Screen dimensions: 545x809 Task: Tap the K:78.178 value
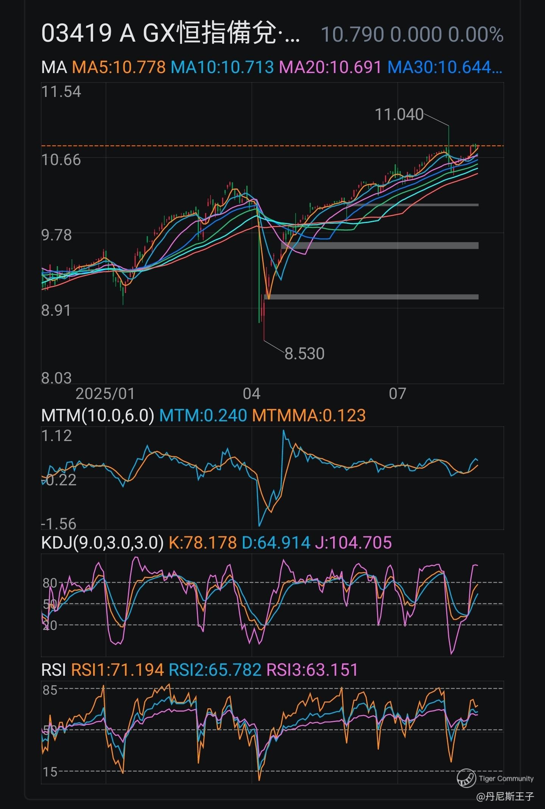[202, 542]
